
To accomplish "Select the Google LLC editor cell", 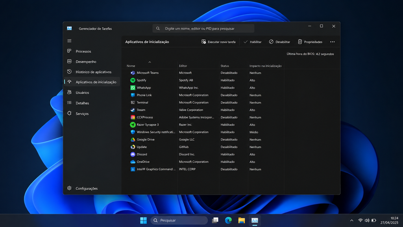I will [x=187, y=140].
